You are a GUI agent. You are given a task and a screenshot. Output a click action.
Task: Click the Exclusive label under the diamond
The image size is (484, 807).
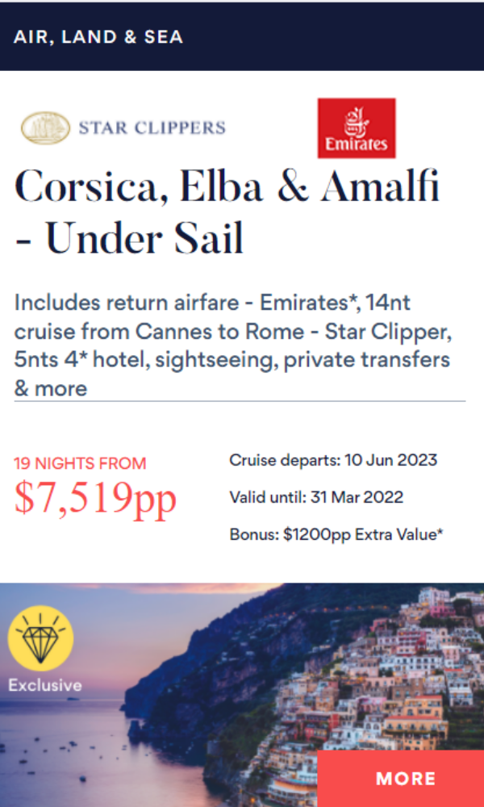tap(44, 685)
